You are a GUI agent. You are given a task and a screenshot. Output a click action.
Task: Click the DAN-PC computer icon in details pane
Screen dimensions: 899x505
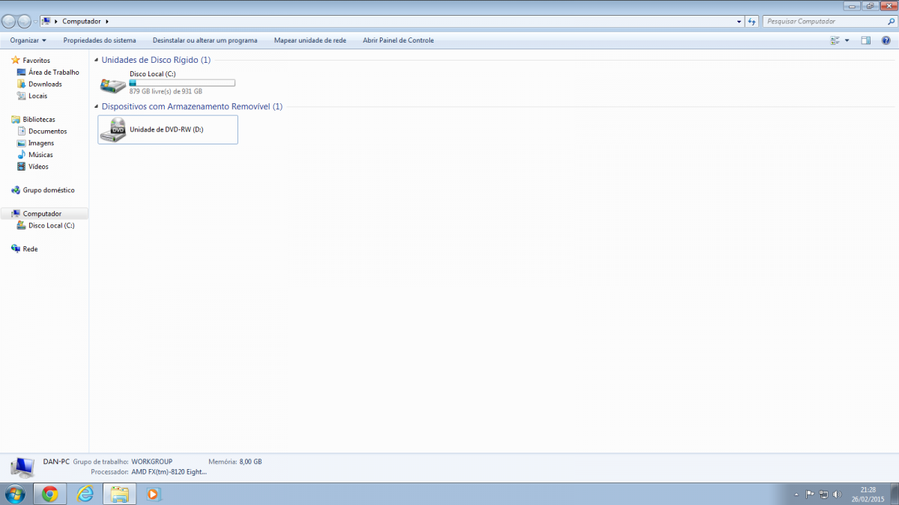point(22,468)
